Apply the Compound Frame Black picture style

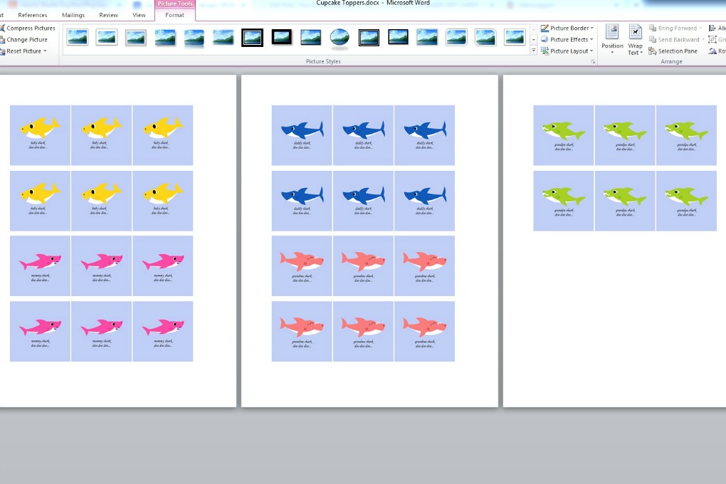(x=369, y=38)
